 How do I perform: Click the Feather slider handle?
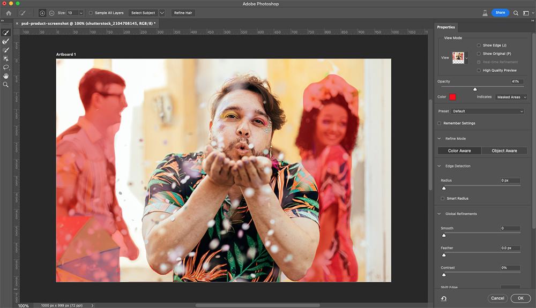click(x=444, y=255)
